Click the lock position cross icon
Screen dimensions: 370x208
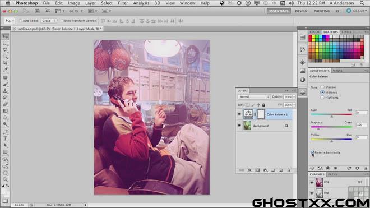click(258, 105)
